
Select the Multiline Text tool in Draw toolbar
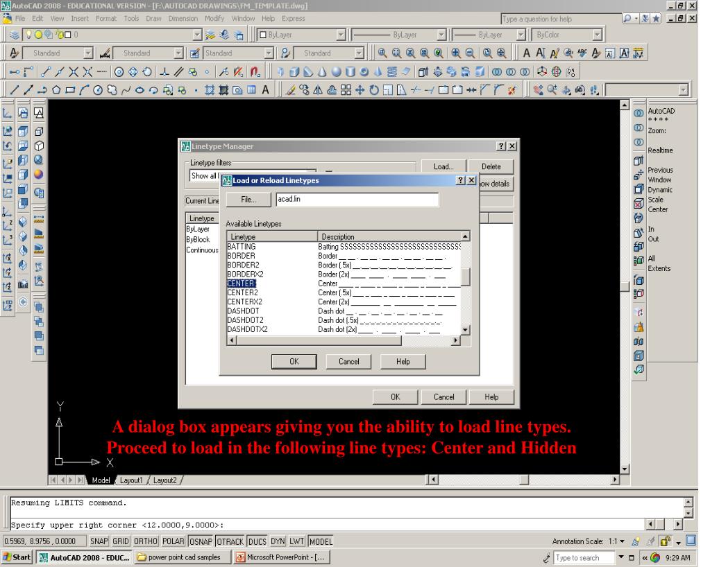[265, 90]
